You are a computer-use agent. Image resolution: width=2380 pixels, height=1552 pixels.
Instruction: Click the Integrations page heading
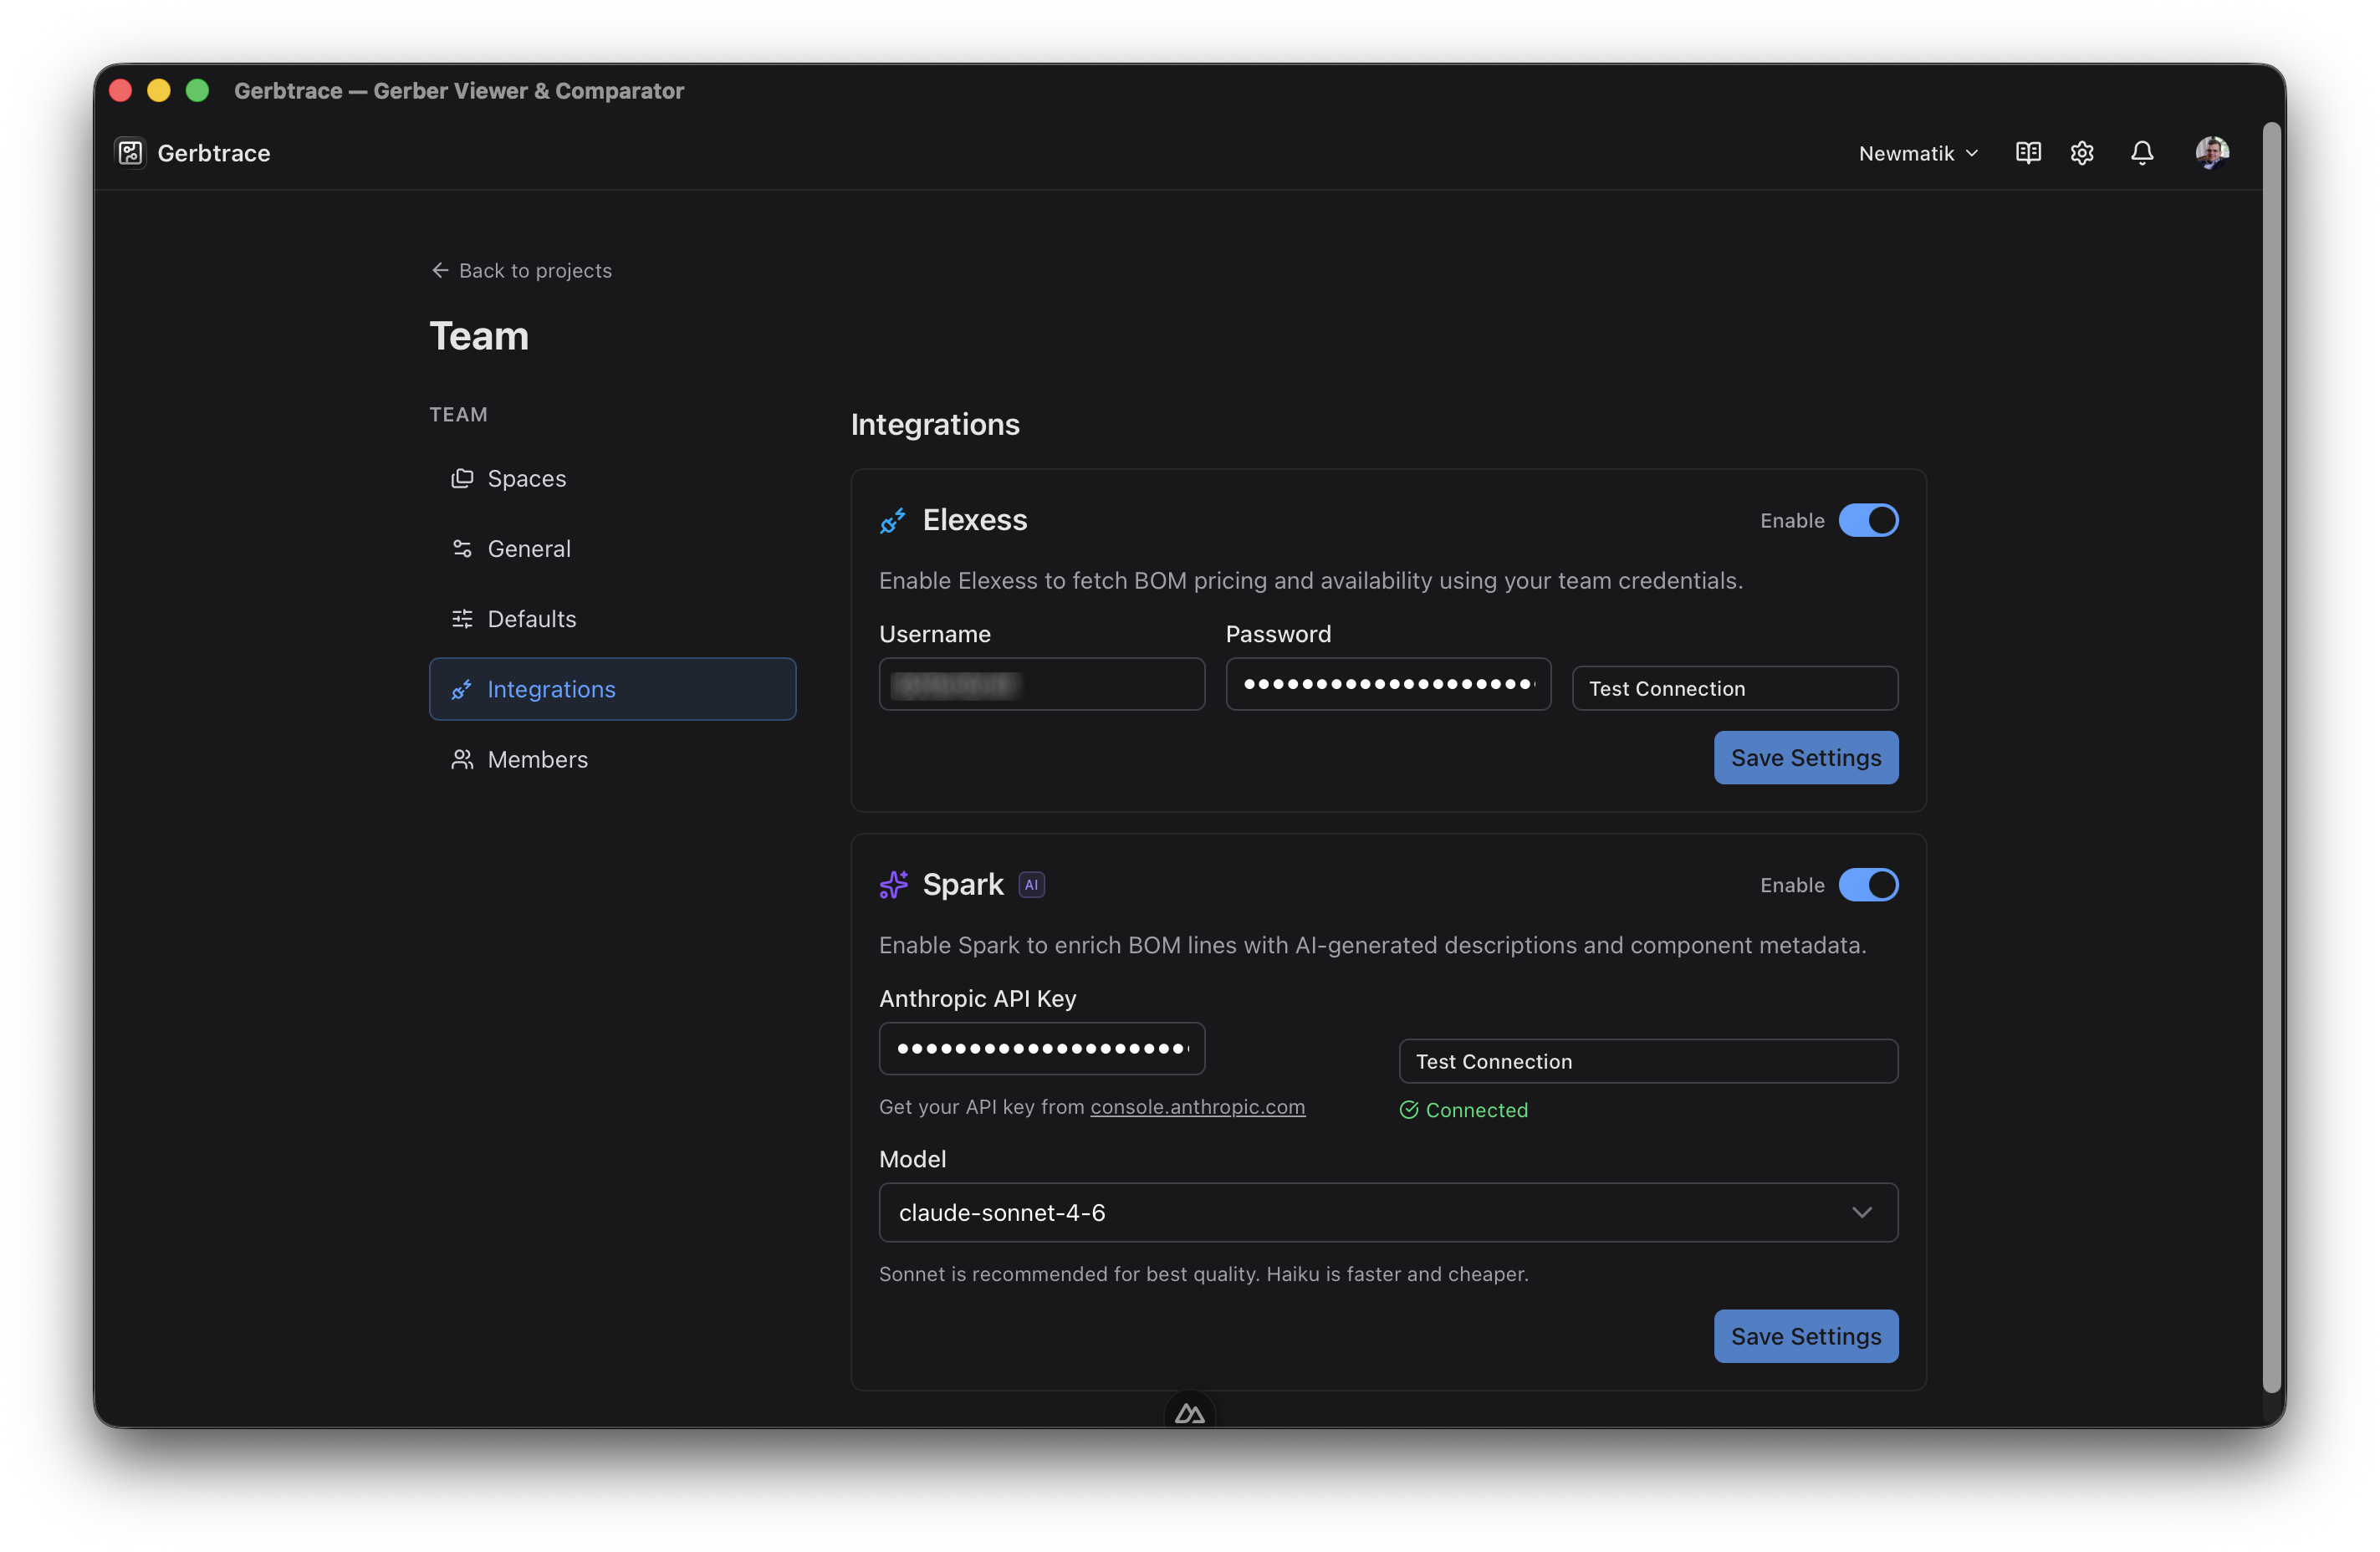point(935,424)
